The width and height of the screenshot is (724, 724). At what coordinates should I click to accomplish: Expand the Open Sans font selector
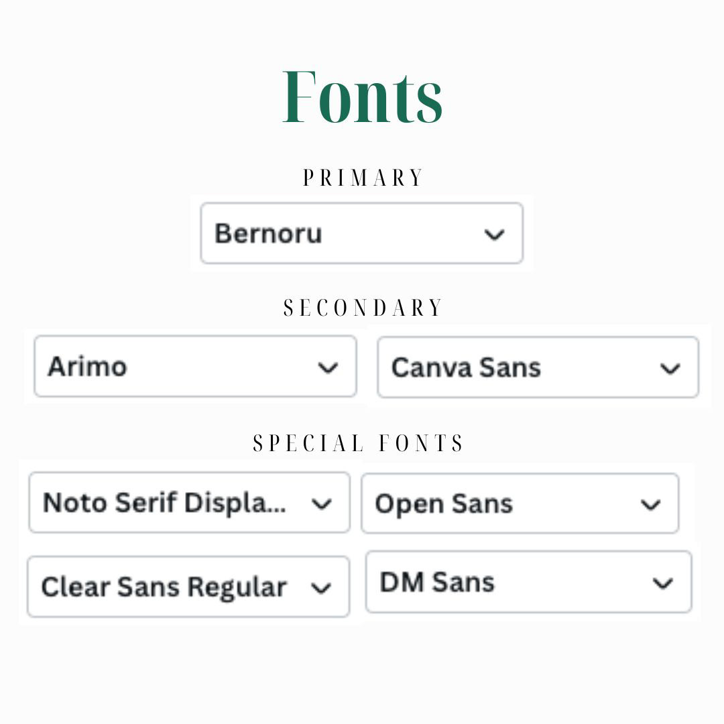(x=520, y=503)
